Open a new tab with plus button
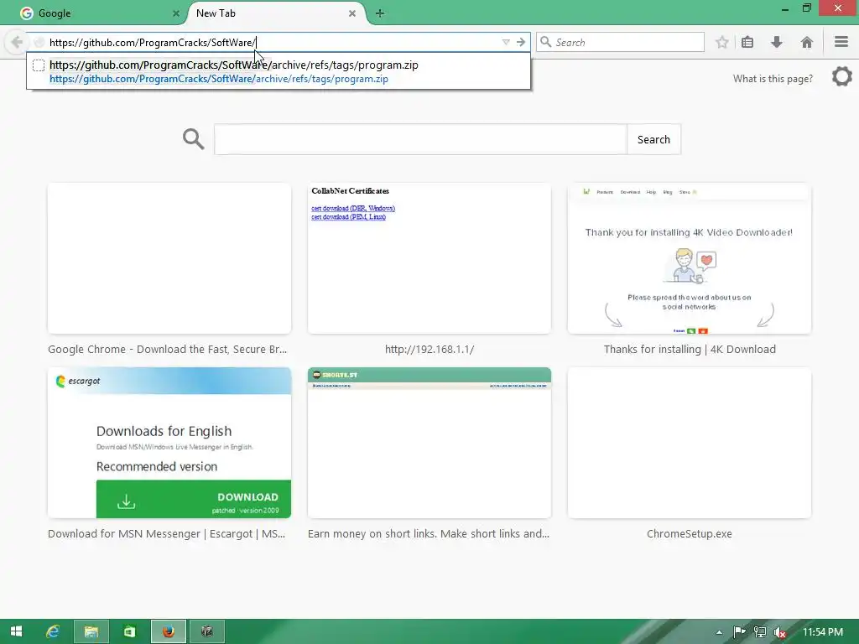This screenshot has width=859, height=644. pos(380,13)
